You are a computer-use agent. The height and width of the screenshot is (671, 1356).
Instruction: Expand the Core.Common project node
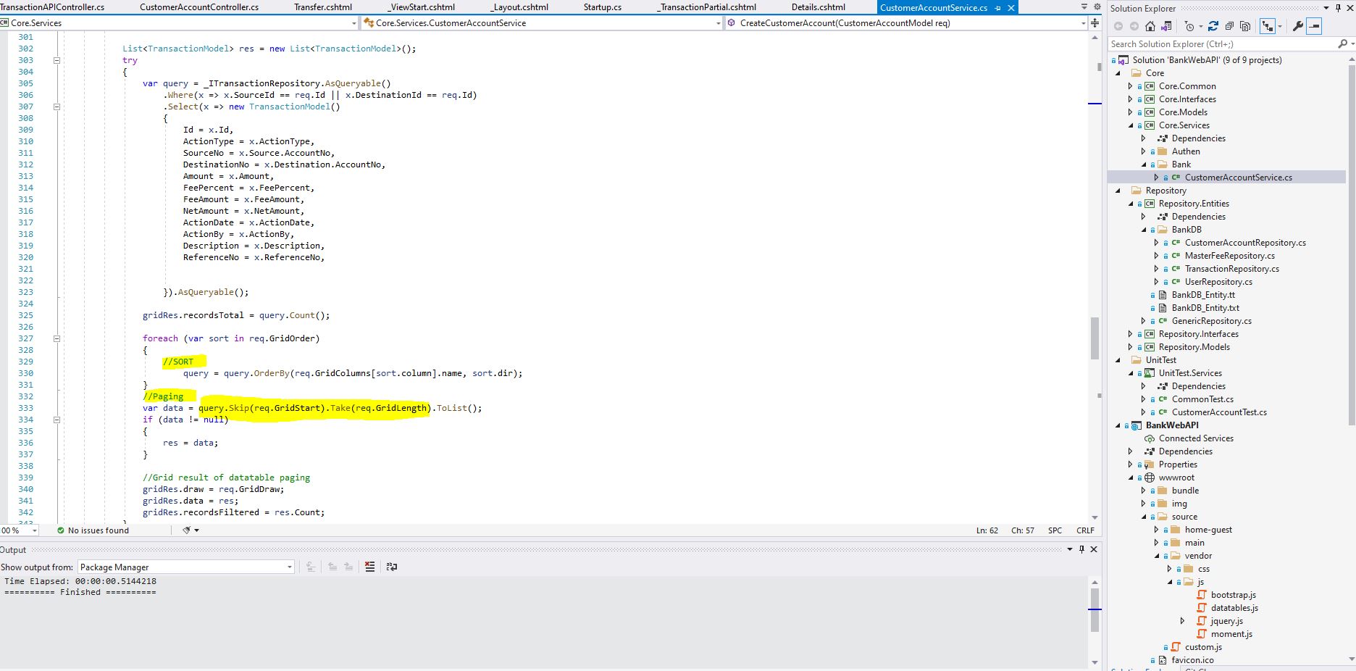1130,86
